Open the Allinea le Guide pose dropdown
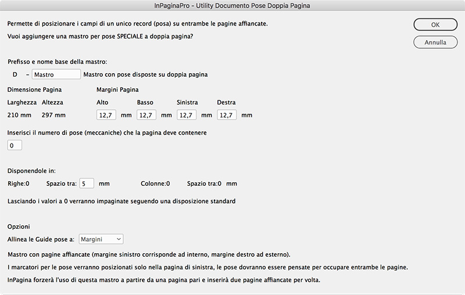 [101, 239]
